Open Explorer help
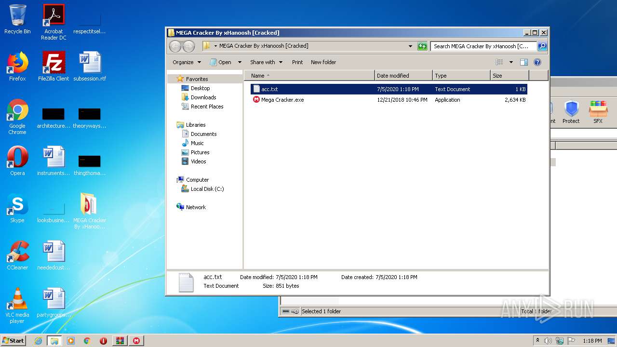Screen dimensions: 617x347 pyautogui.click(x=537, y=62)
